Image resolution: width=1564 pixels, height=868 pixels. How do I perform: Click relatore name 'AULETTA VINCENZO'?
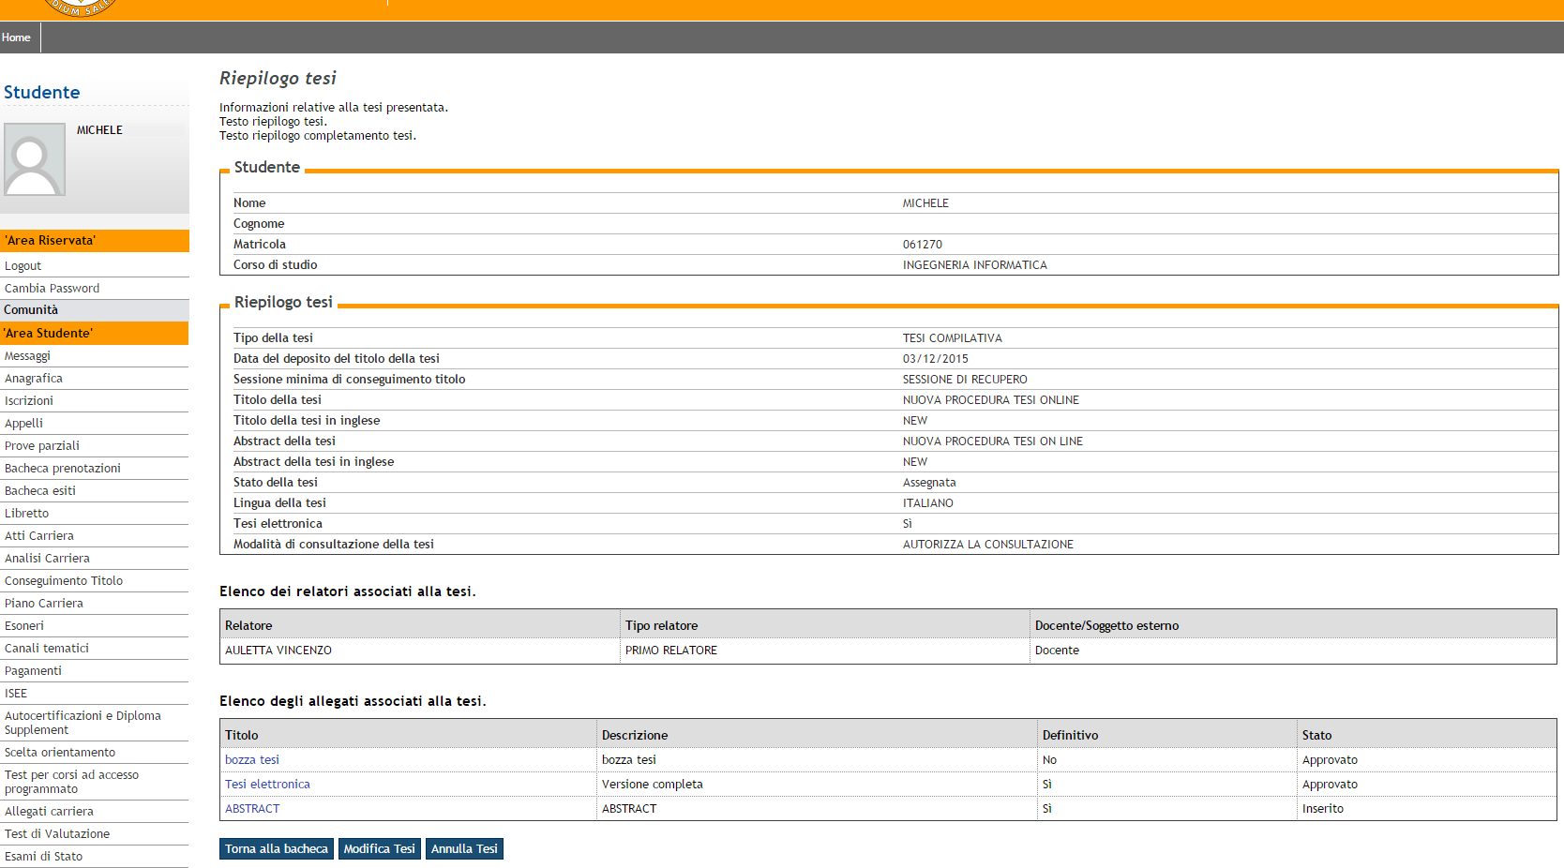pos(278,651)
